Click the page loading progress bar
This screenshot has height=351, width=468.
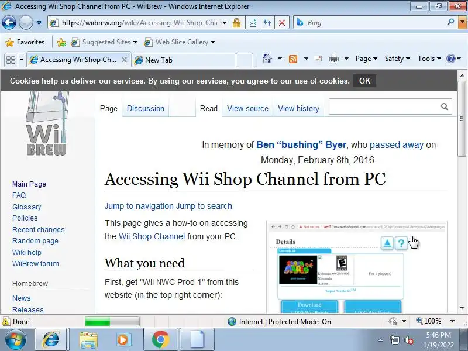112,322
